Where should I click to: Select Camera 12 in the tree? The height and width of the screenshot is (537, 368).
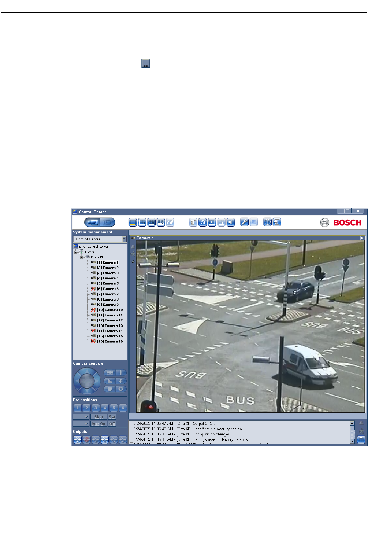point(109,320)
